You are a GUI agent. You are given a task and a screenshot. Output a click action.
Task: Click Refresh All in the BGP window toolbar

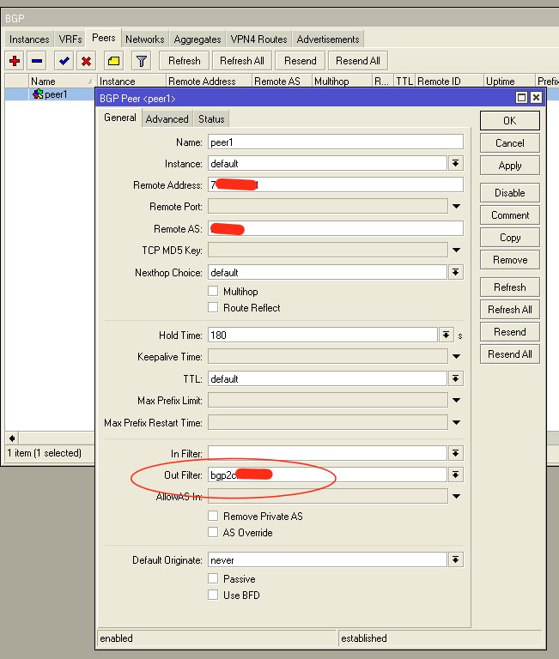point(242,61)
